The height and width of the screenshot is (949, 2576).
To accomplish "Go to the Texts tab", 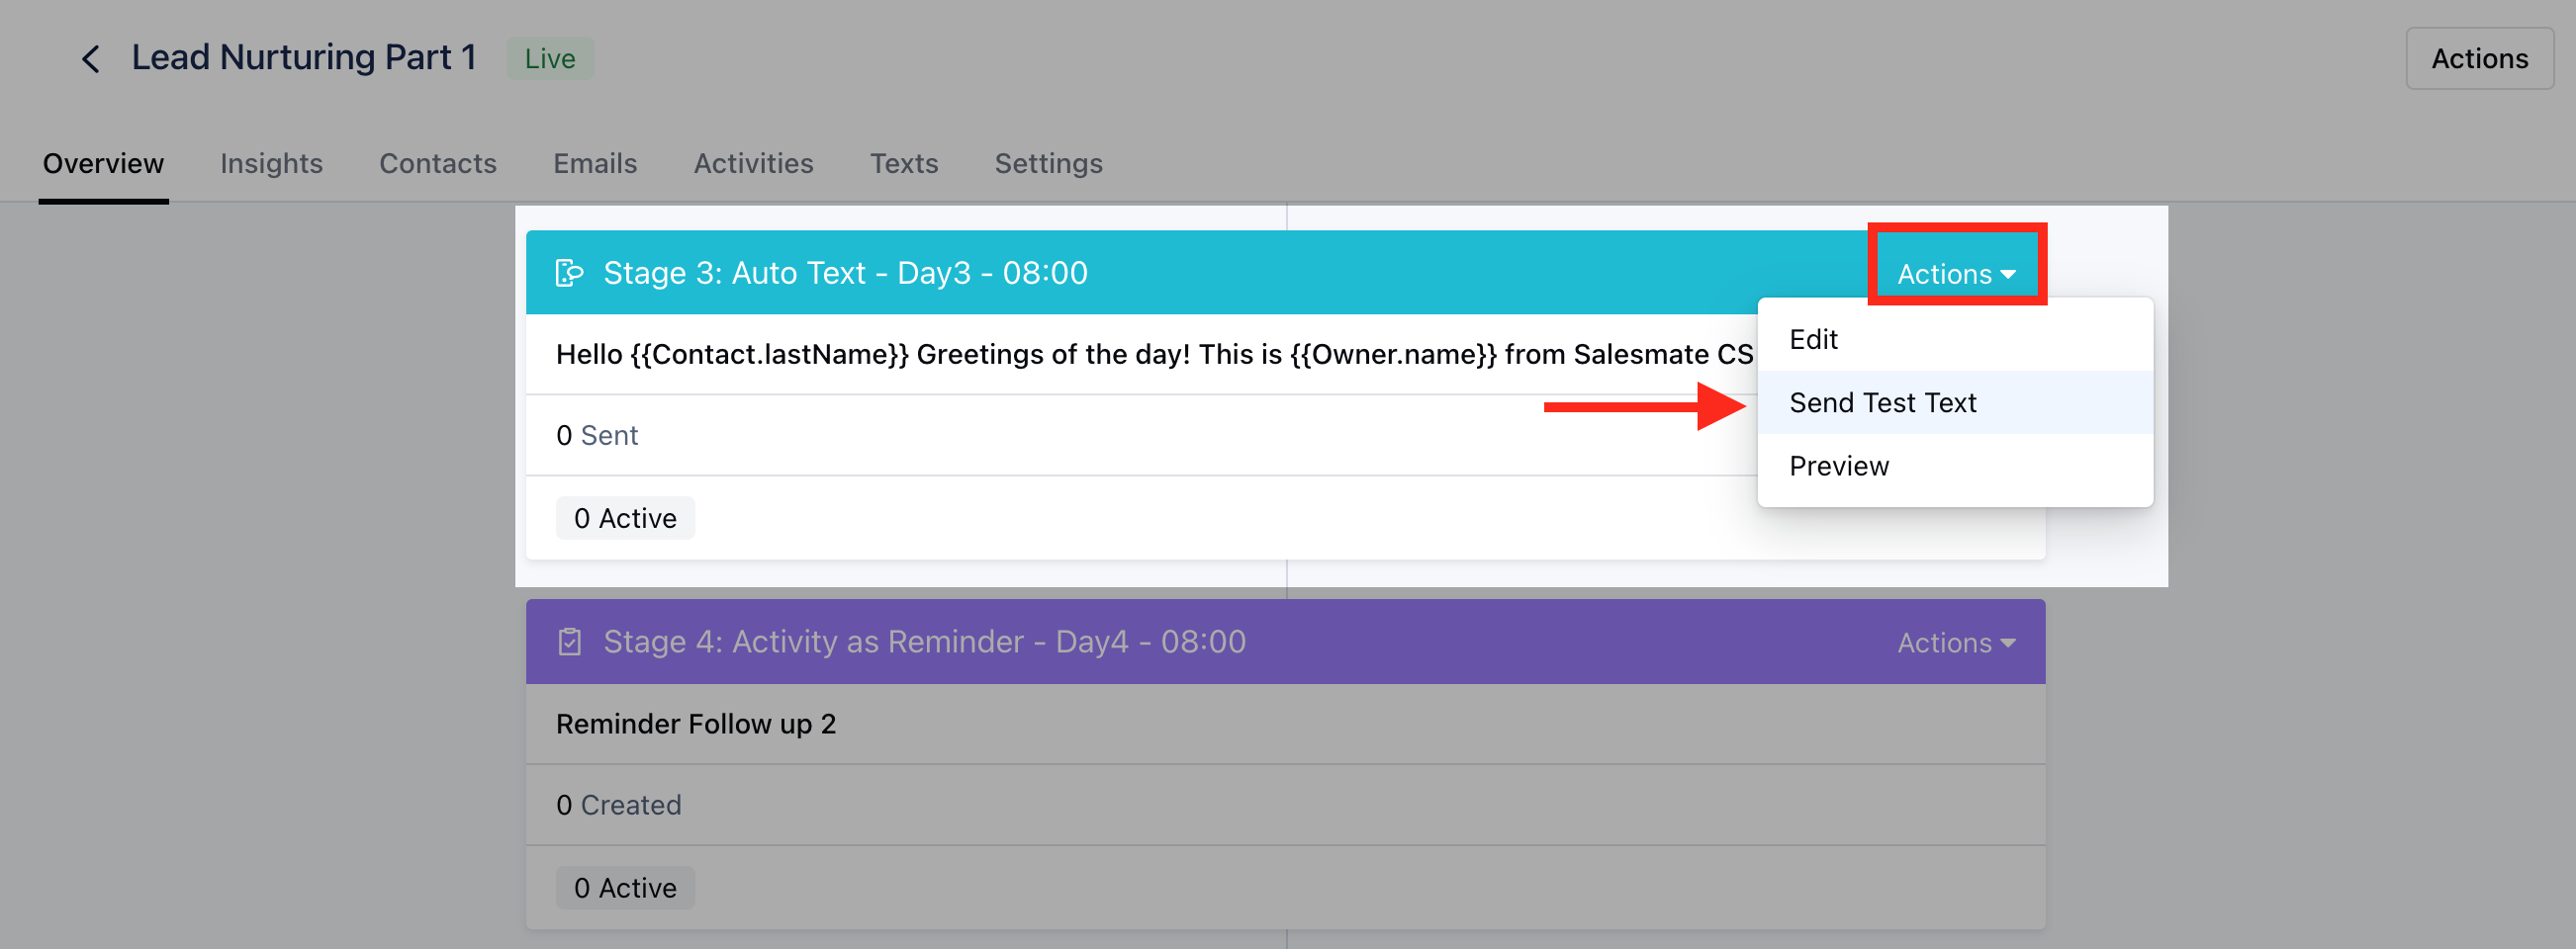I will 903,163.
